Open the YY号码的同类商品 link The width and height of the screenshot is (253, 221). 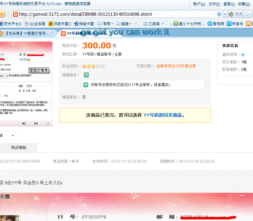pyautogui.click(x=163, y=115)
